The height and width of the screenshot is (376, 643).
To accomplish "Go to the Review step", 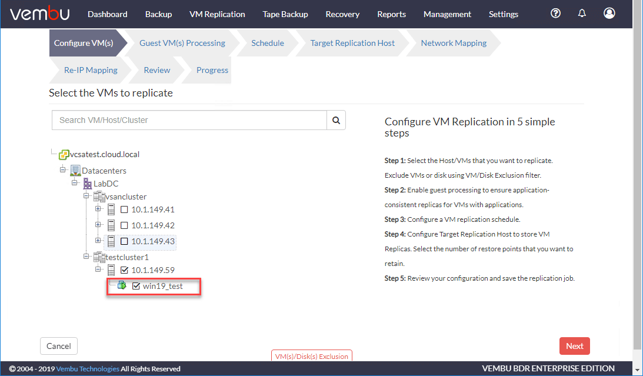I will pos(156,70).
